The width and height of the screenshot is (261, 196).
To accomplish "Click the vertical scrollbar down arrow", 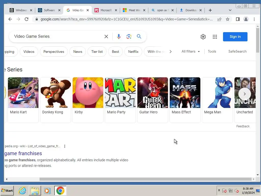I will (258, 175).
